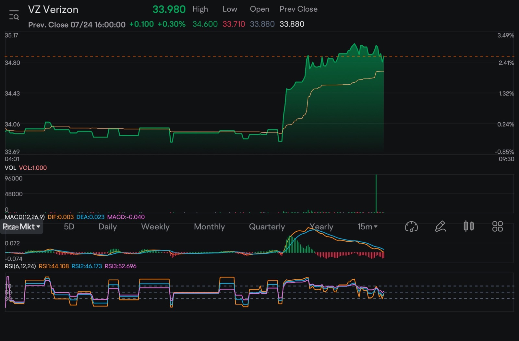
Task: Click the DEA:0.023 value
Action: pyautogui.click(x=91, y=217)
